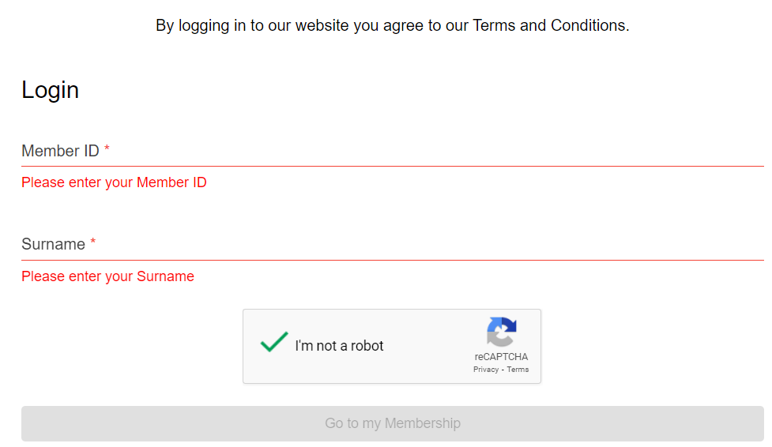Image resolution: width=772 pixels, height=447 pixels.
Task: Click the Login heading
Action: coord(50,90)
